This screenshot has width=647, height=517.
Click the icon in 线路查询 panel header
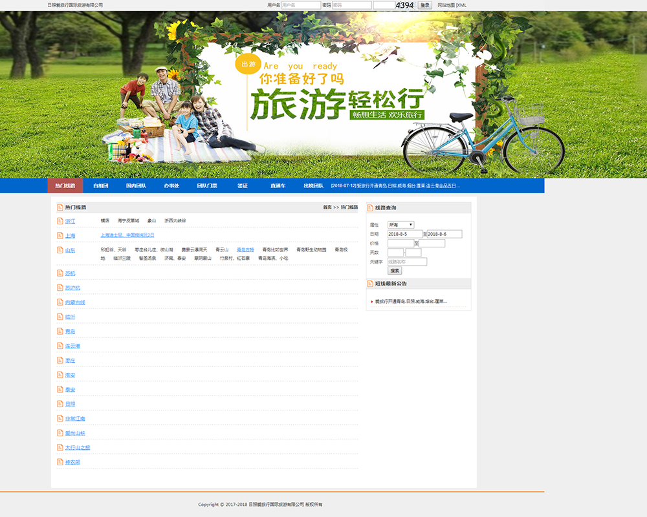coord(370,207)
